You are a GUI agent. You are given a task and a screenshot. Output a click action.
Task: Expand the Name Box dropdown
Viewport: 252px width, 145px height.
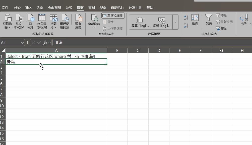22,43
